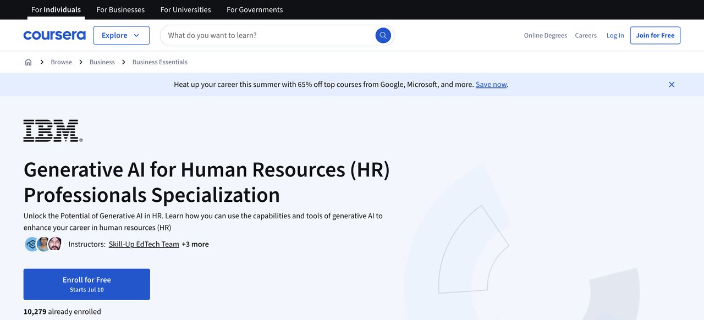Show +3 more instructors
Image resolution: width=704 pixels, height=320 pixels.
click(x=195, y=244)
